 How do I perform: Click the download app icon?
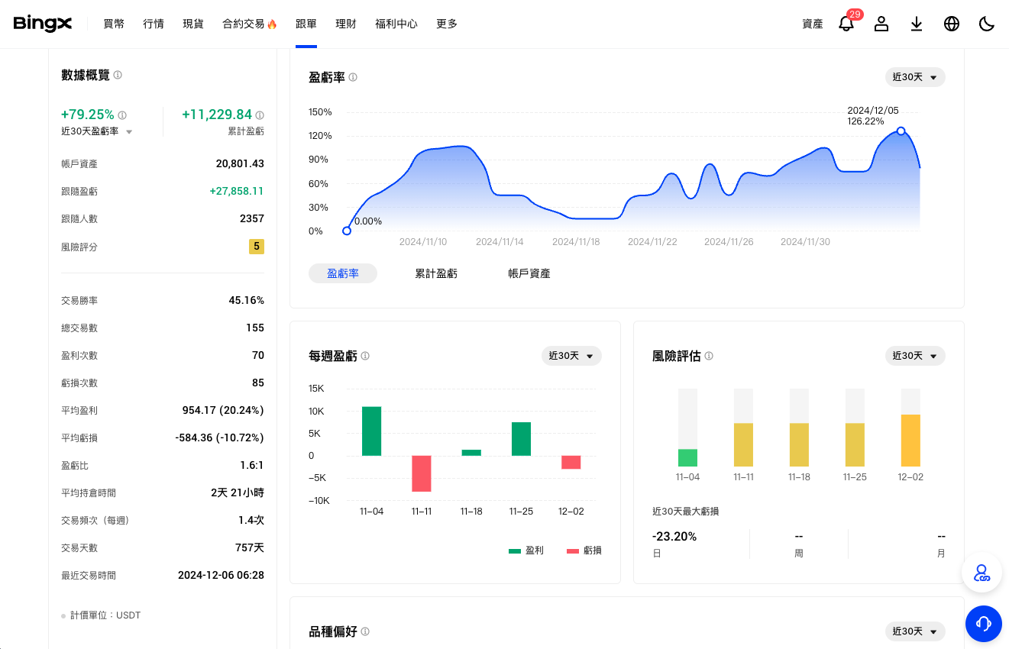[917, 24]
